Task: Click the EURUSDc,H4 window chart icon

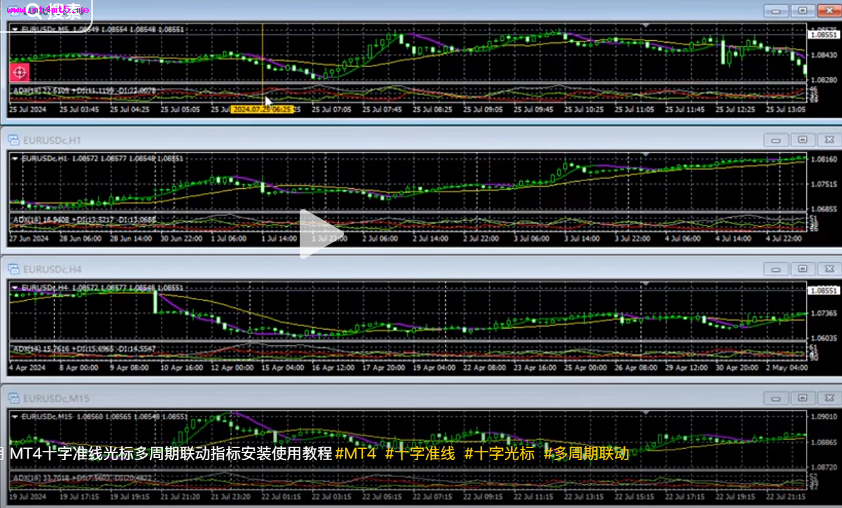Action: tap(13, 269)
